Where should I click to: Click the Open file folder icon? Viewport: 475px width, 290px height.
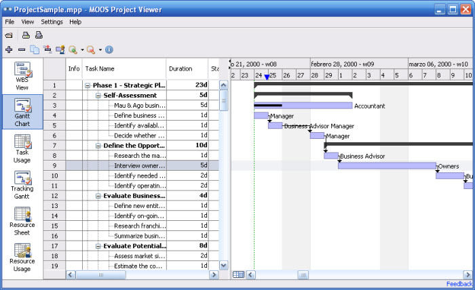pos(9,35)
